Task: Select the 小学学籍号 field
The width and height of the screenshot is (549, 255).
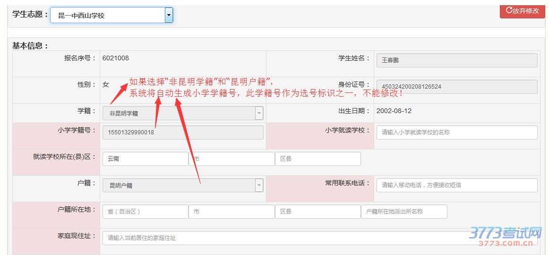Action: pos(182,132)
